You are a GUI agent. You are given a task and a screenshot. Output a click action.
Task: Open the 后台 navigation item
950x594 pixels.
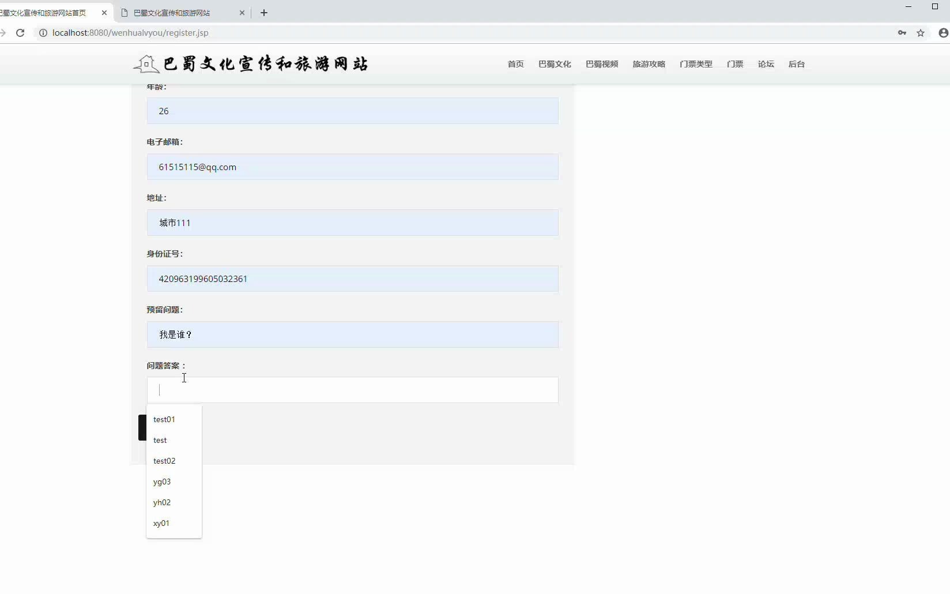[x=796, y=64]
